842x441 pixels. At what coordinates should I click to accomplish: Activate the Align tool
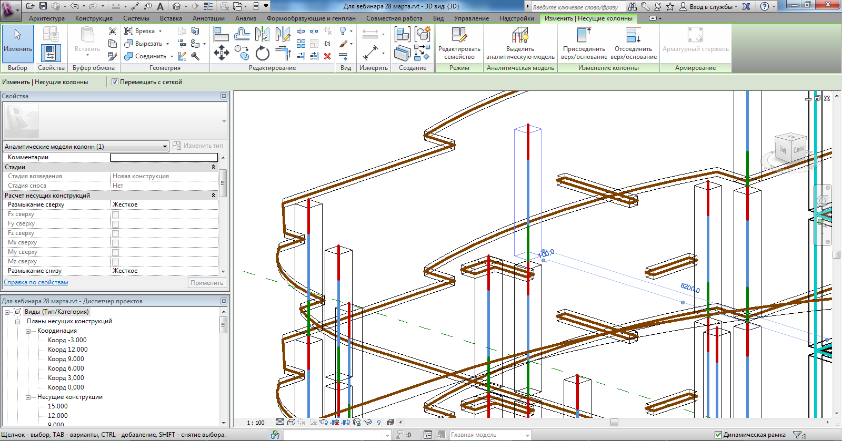(x=221, y=35)
